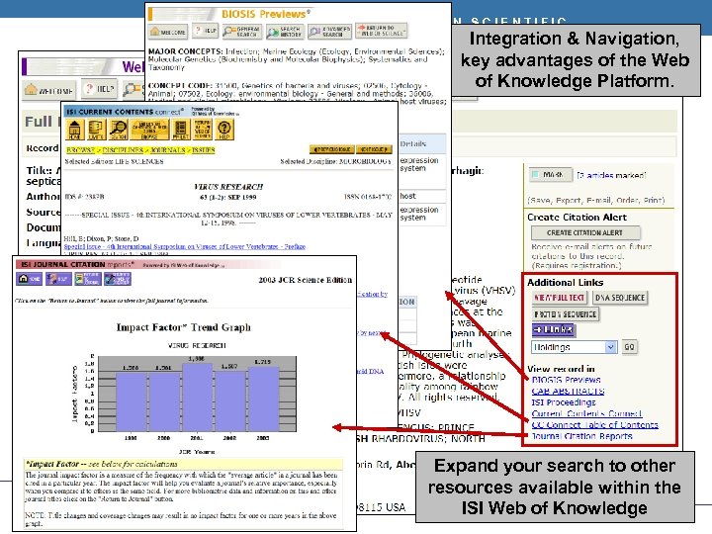Click the View Full Text button
The width and height of the screenshot is (712, 534).
coord(560,298)
